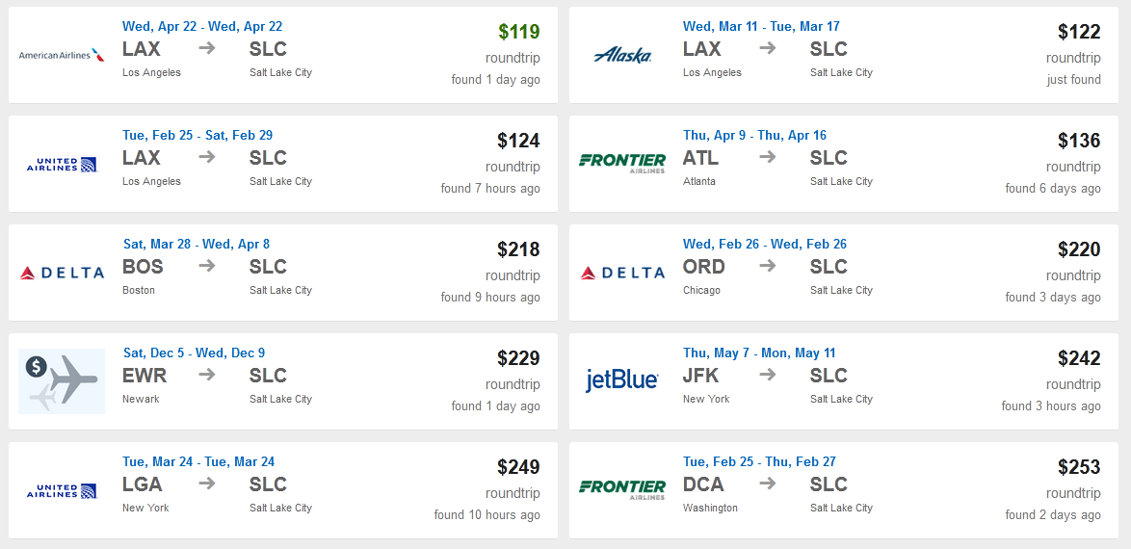Click Frontier logo on DCA flight

coord(621,489)
